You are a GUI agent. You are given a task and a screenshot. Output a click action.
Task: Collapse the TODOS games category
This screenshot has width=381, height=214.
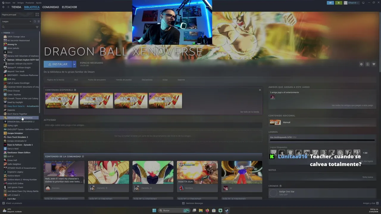coord(2,33)
